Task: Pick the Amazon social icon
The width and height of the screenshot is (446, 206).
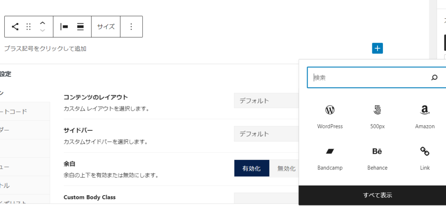Action: [425, 116]
